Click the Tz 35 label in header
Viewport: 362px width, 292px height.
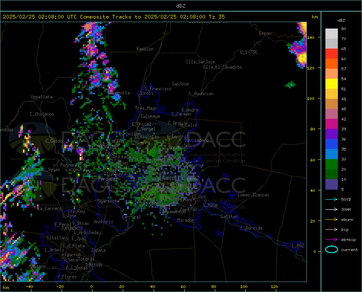pyautogui.click(x=216, y=17)
